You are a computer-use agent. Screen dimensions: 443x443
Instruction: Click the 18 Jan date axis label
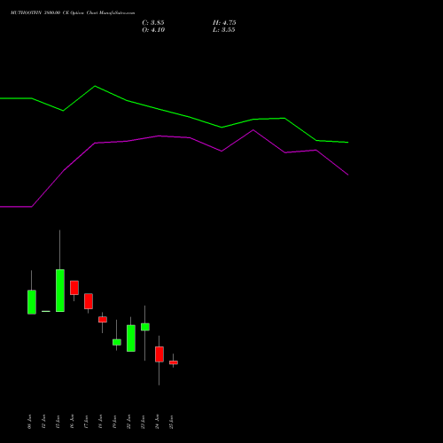100,422
